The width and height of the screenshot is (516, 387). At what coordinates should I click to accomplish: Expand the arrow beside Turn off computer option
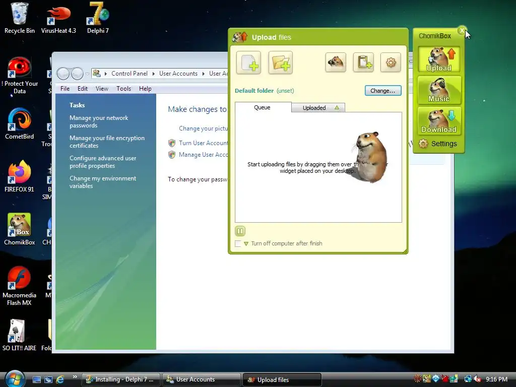[x=246, y=244]
